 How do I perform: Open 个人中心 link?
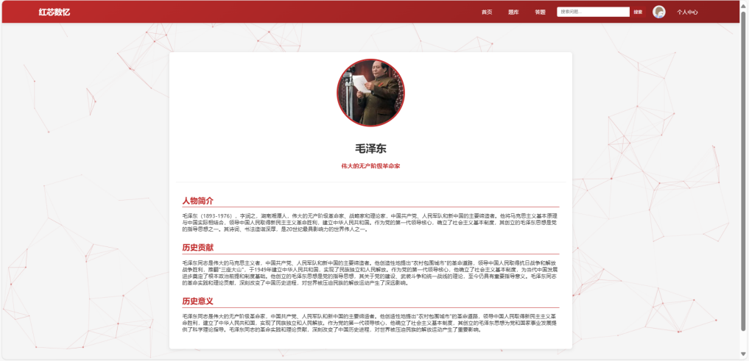687,12
